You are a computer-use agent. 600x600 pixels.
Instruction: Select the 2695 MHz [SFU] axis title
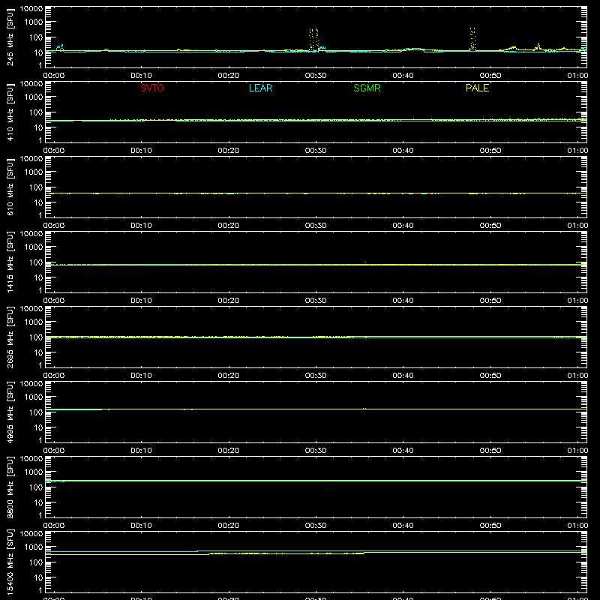10,337
